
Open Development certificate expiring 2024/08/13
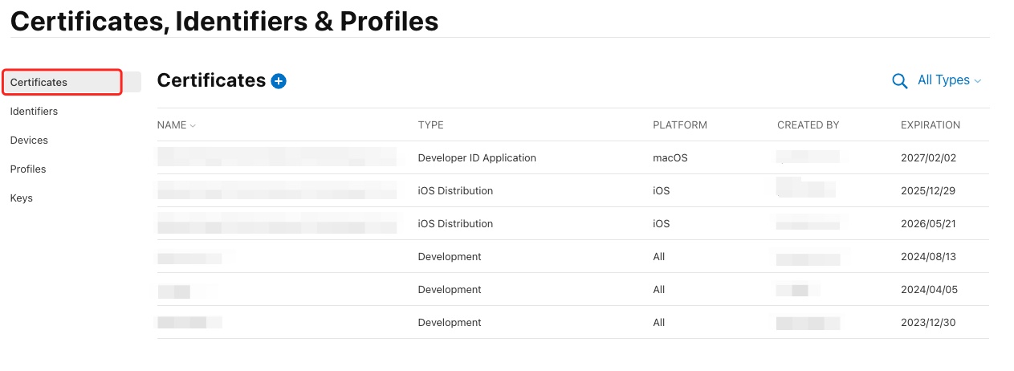(450, 257)
